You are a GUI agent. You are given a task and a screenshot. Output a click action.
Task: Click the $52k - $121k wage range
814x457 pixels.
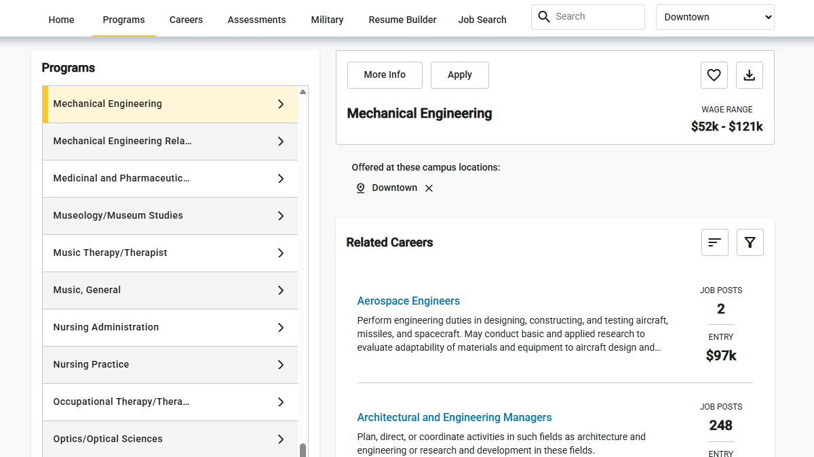pyautogui.click(x=727, y=127)
